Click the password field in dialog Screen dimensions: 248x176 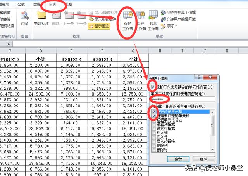tap(183, 99)
